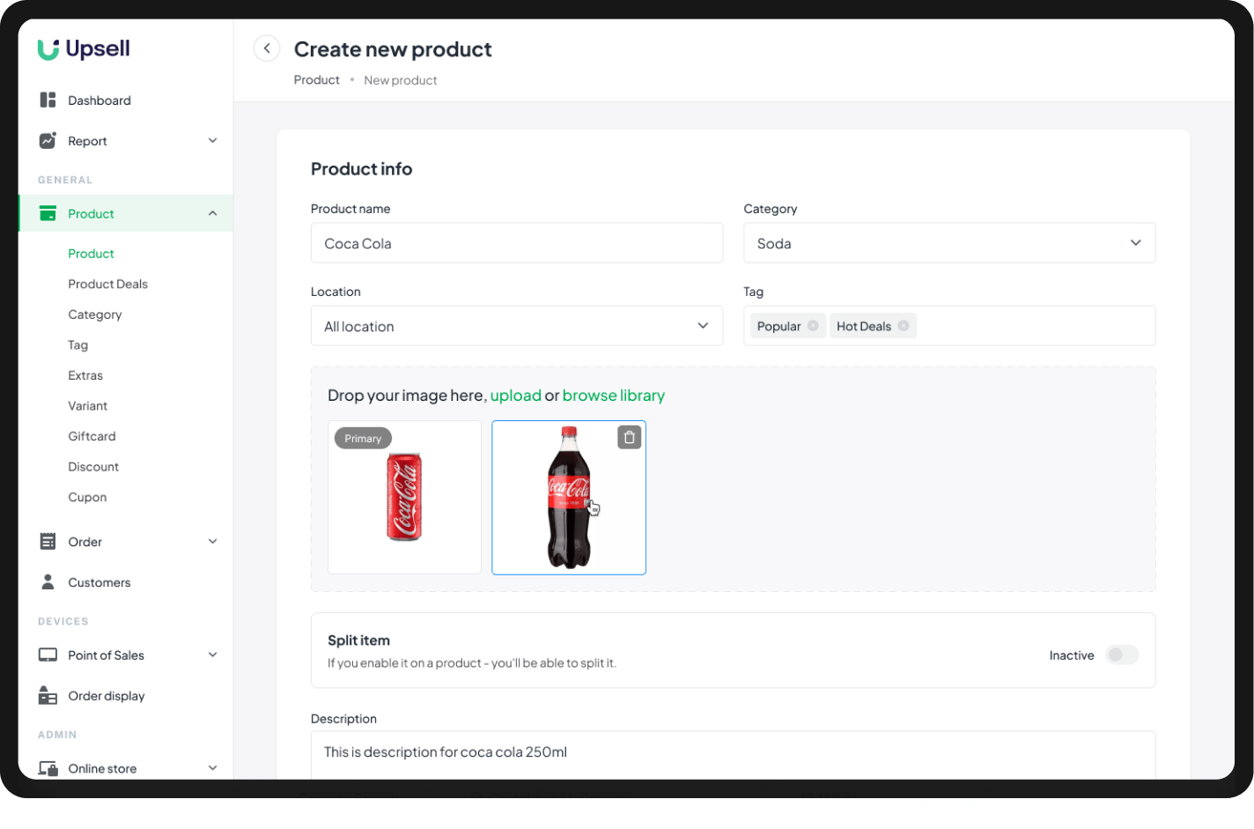Click the browse library link
The image size is (1254, 829).
pos(614,396)
